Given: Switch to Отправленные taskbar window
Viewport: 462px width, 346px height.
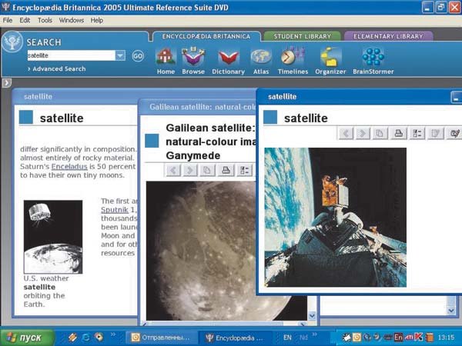Looking at the screenshot, I should [160, 338].
